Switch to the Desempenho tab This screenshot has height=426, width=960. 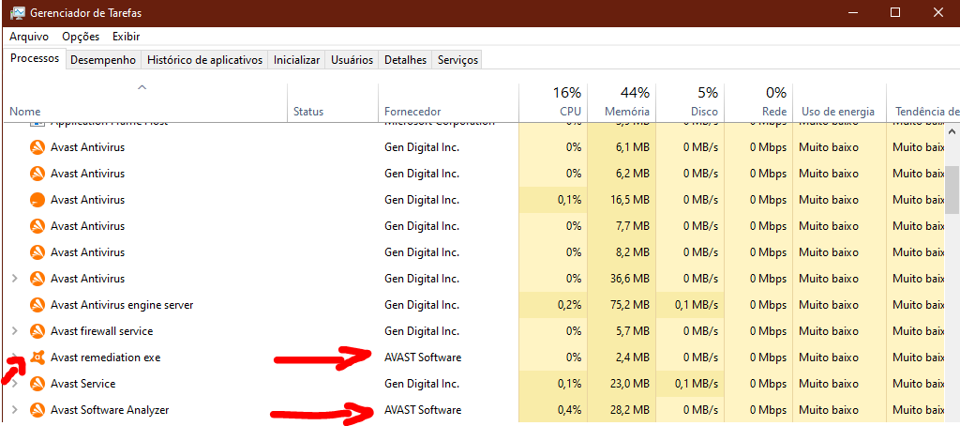[x=103, y=60]
